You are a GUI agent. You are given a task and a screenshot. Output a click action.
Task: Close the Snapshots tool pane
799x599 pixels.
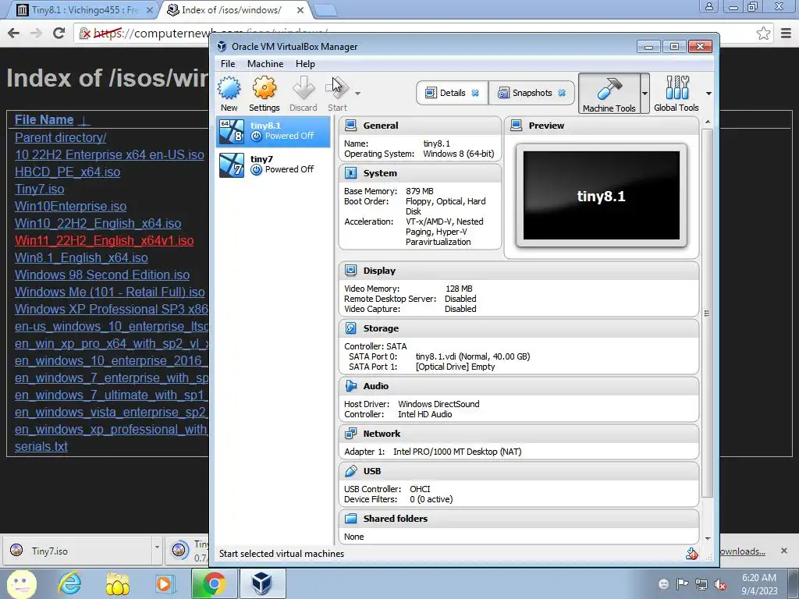click(562, 93)
